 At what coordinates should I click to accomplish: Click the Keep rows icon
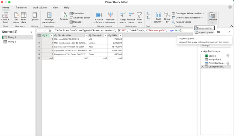[x=123, y=15]
